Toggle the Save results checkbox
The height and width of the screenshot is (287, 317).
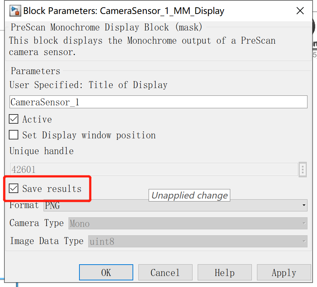pos(14,188)
